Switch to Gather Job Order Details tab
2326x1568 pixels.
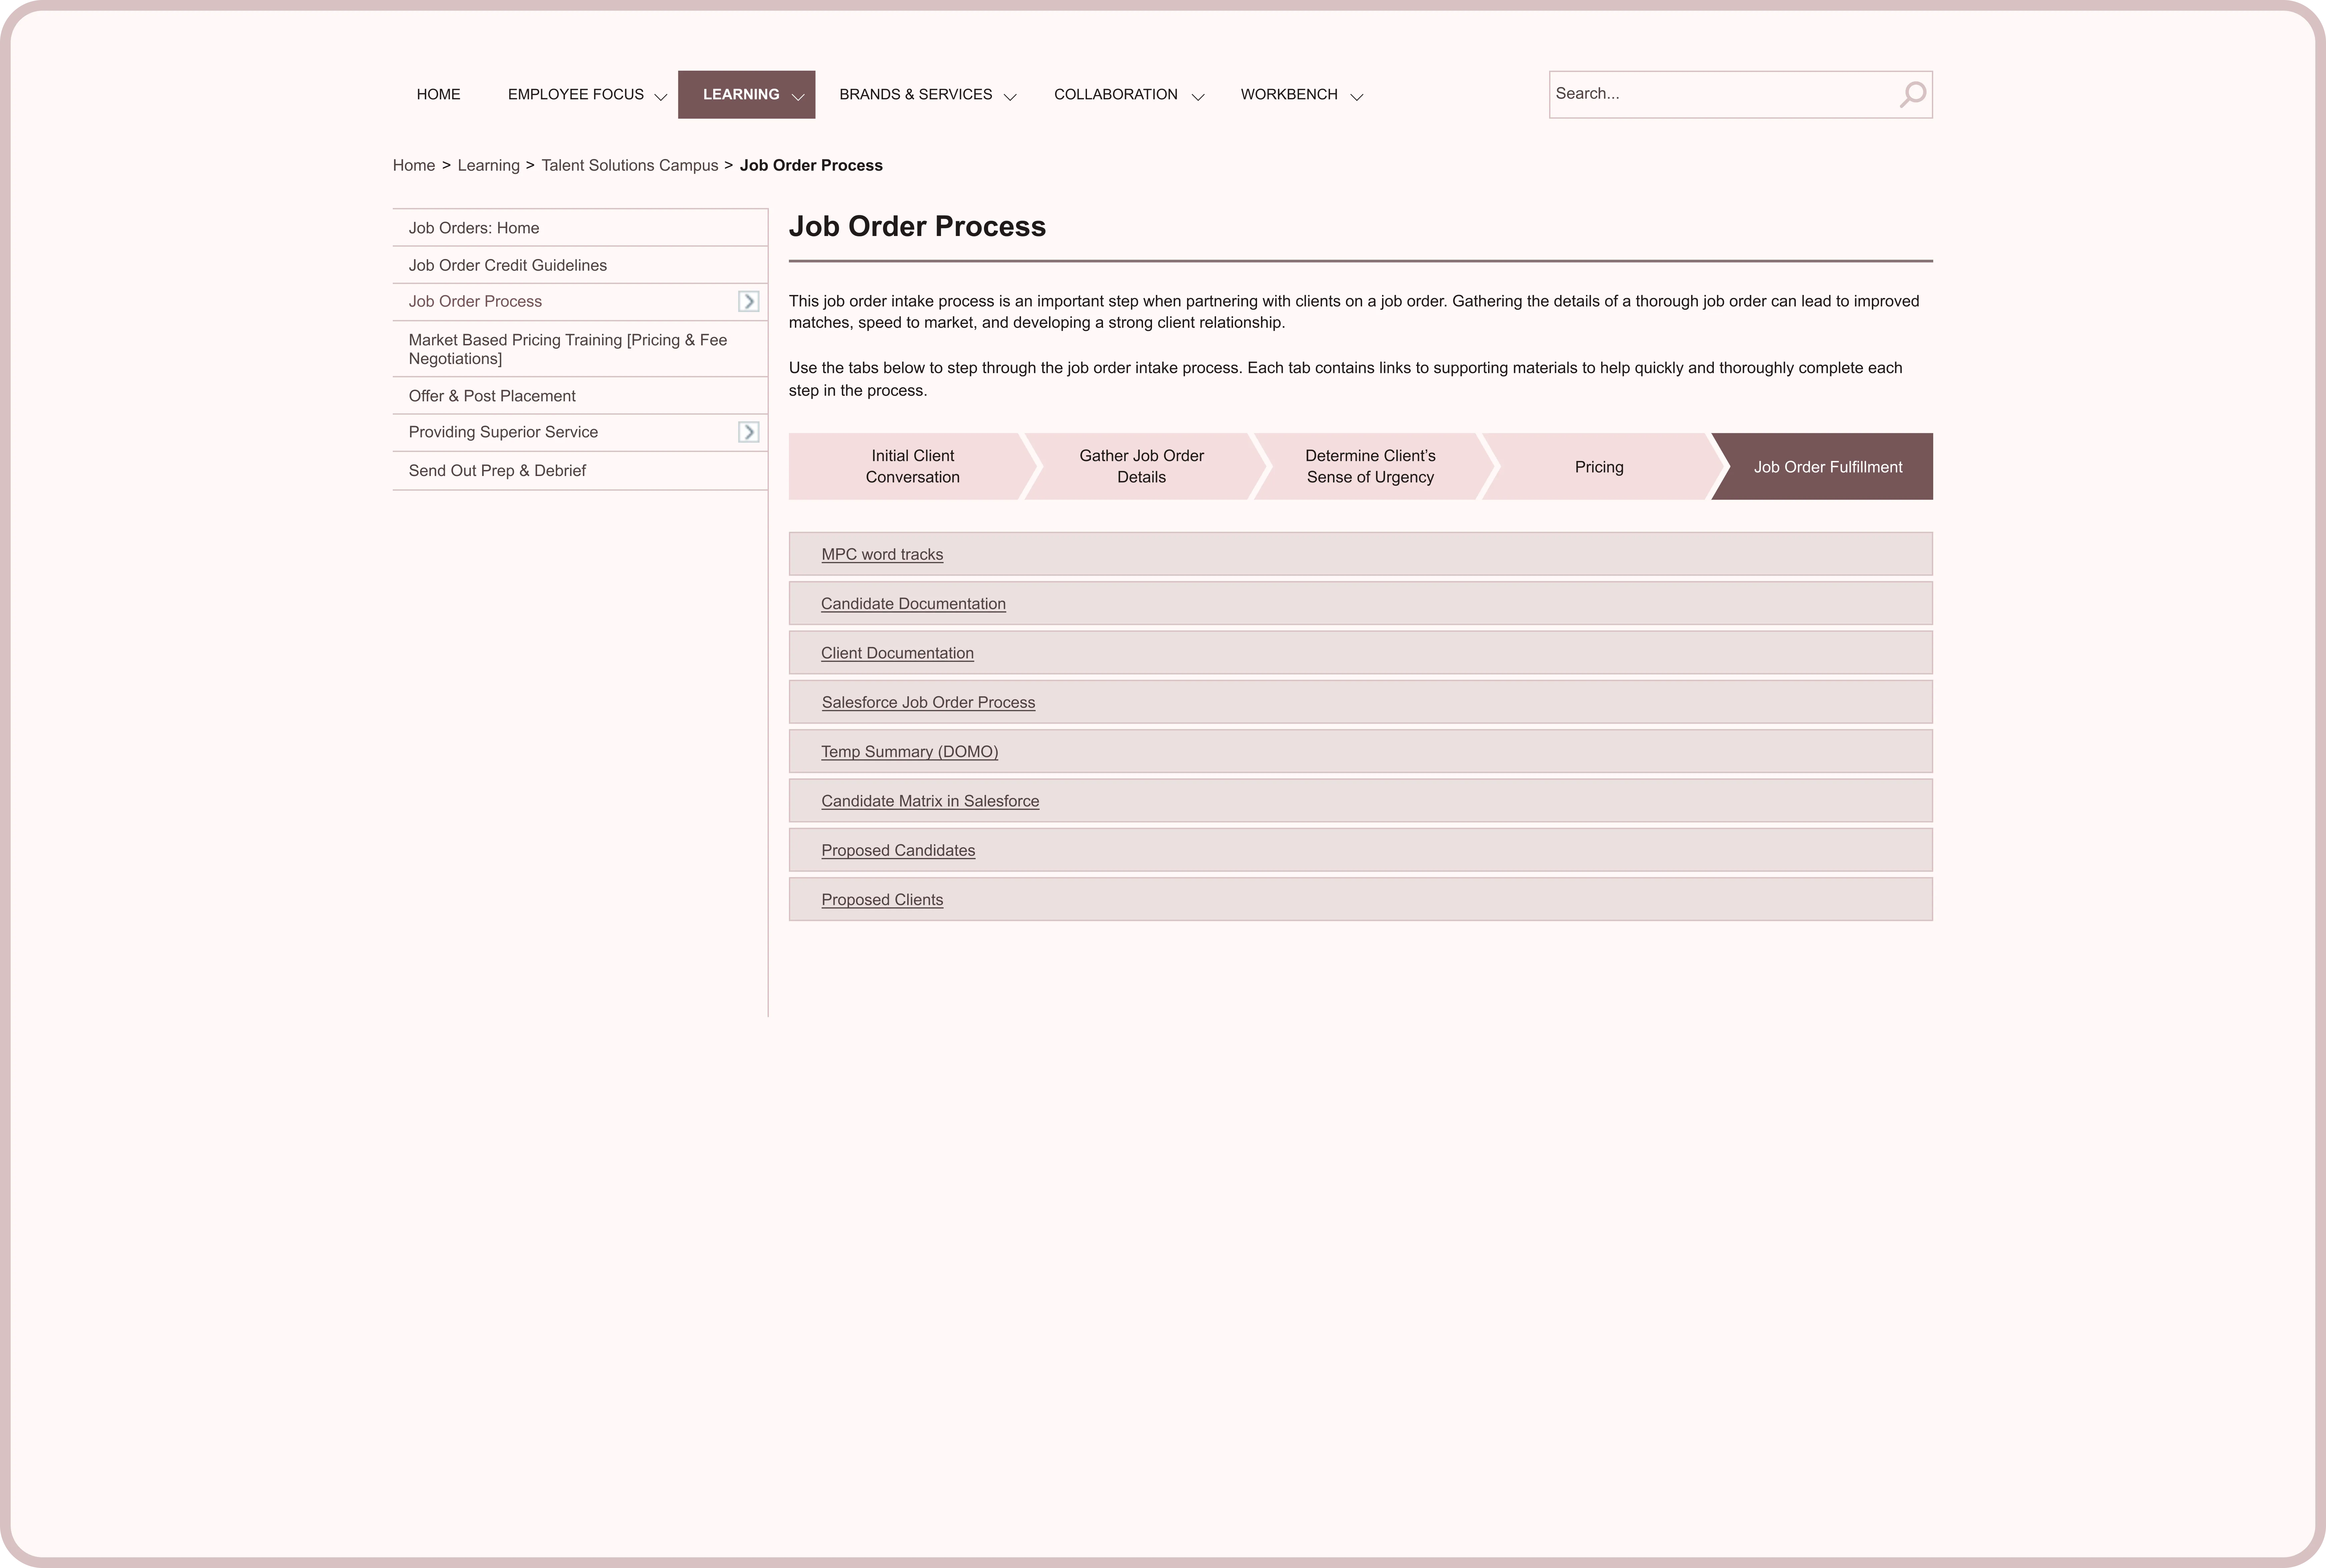click(x=1141, y=466)
